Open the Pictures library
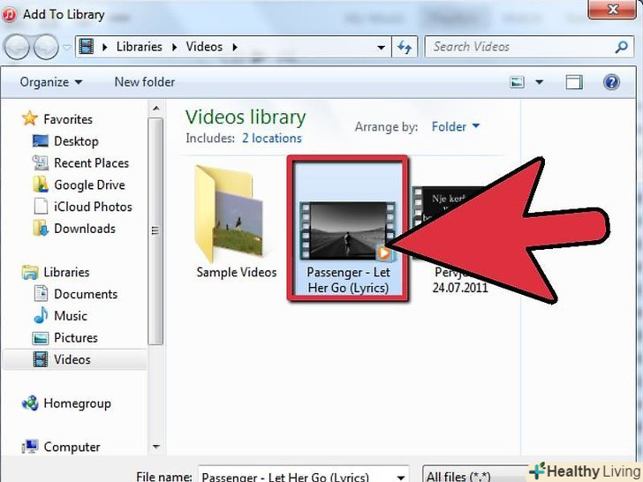This screenshot has width=643, height=482. (x=64, y=338)
